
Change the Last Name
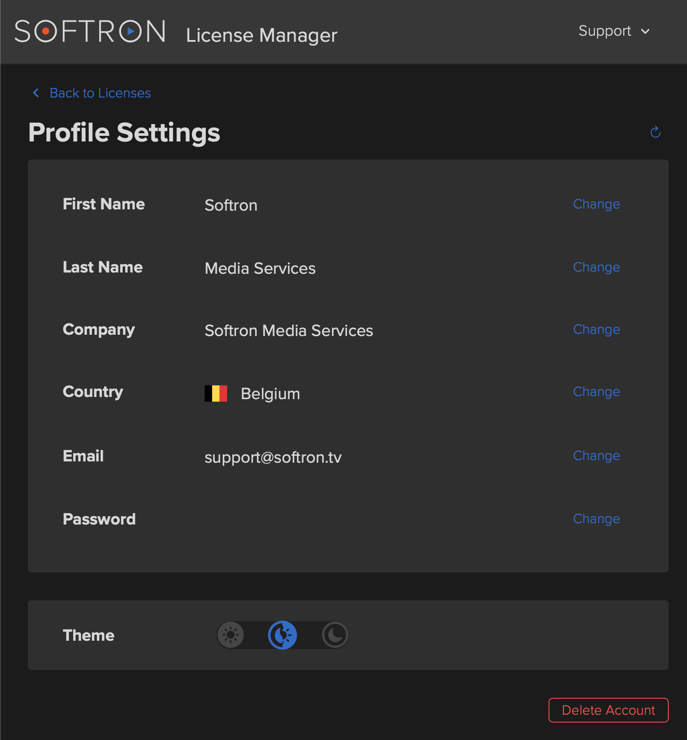(x=596, y=267)
